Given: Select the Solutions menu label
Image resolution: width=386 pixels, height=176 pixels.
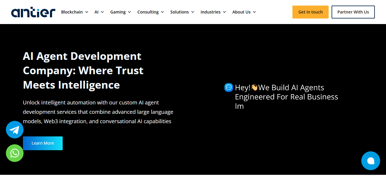Looking at the screenshot, I should pyautogui.click(x=179, y=12).
